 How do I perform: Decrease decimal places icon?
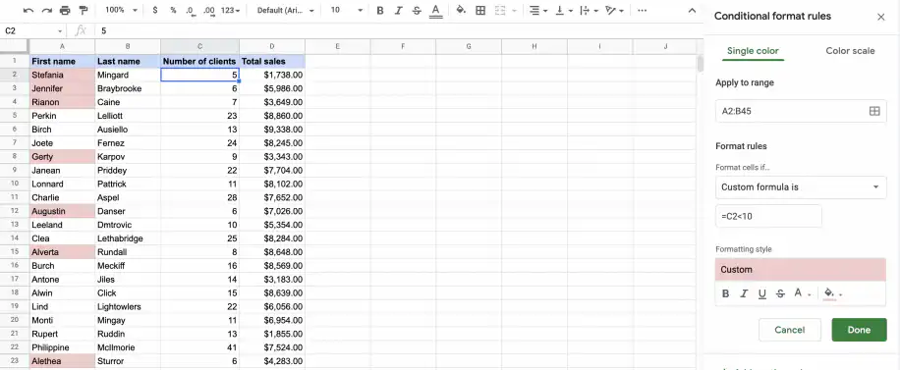coord(192,11)
